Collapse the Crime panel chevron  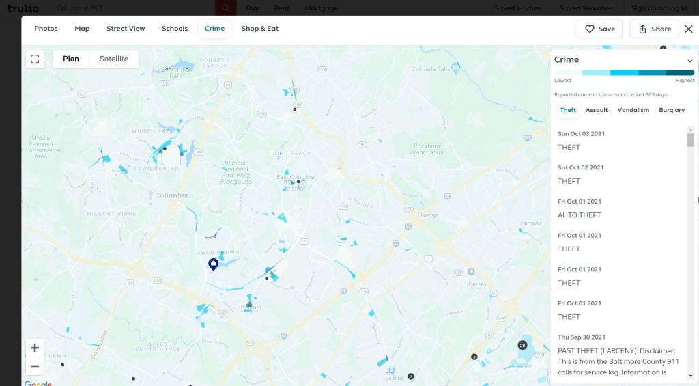[689, 60]
